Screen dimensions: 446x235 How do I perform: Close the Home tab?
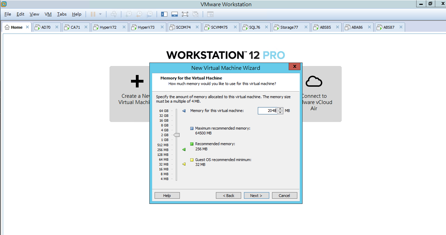click(x=28, y=27)
